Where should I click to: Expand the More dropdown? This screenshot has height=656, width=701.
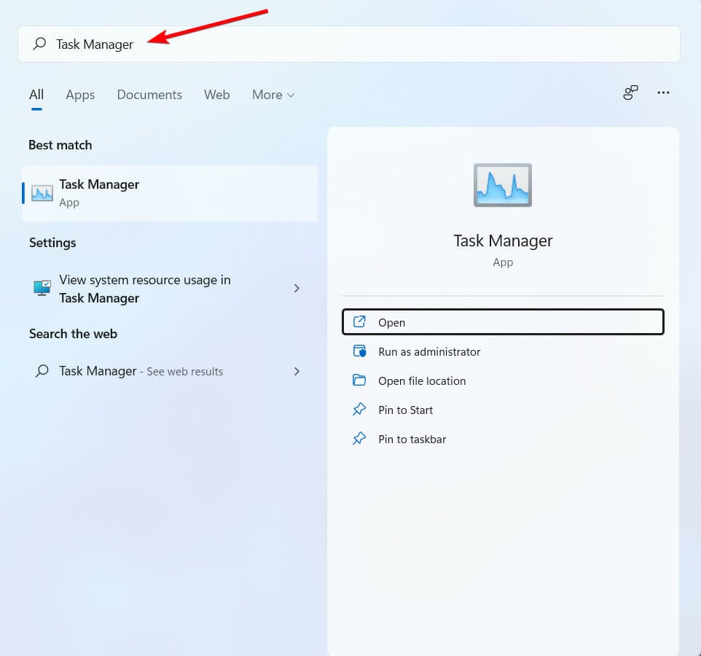(273, 95)
